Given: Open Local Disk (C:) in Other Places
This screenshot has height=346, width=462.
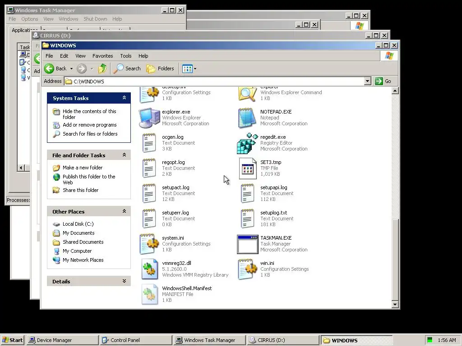Looking at the screenshot, I should (x=73, y=224).
